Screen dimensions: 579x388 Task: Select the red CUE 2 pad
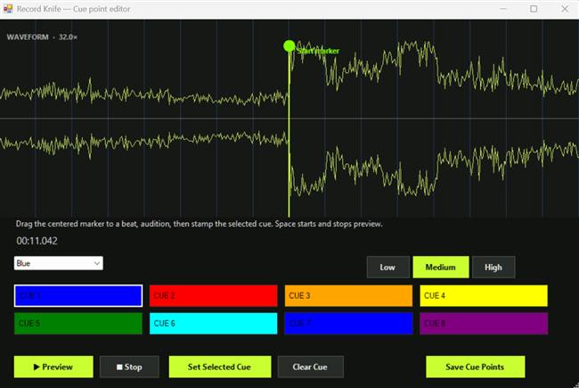tap(214, 295)
